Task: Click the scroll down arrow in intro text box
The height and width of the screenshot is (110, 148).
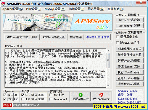Action: (108, 86)
